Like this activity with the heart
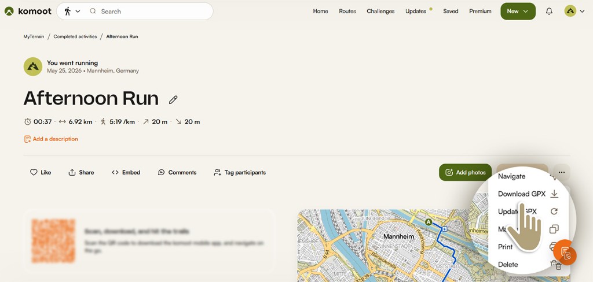The width and height of the screenshot is (593, 282). 41,173
